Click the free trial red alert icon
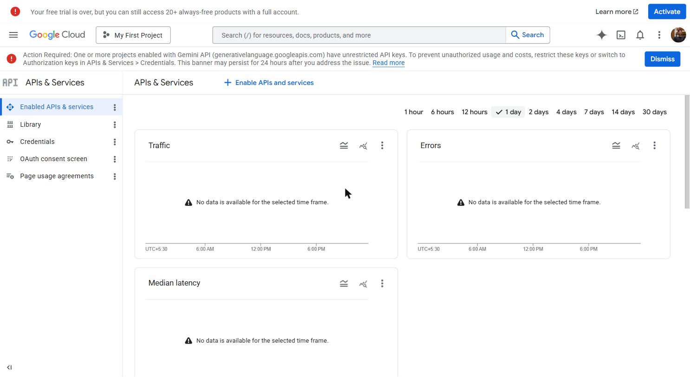690x377 pixels. pyautogui.click(x=15, y=12)
